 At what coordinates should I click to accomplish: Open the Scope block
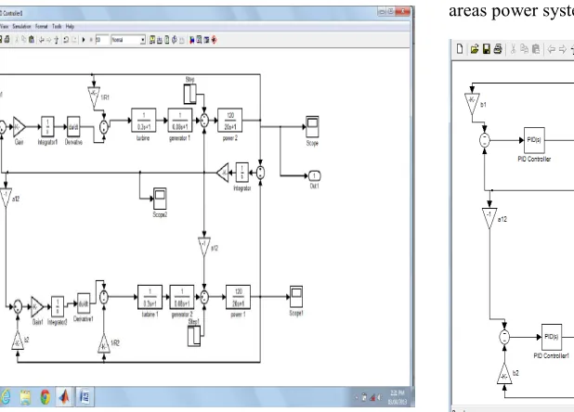tap(312, 126)
